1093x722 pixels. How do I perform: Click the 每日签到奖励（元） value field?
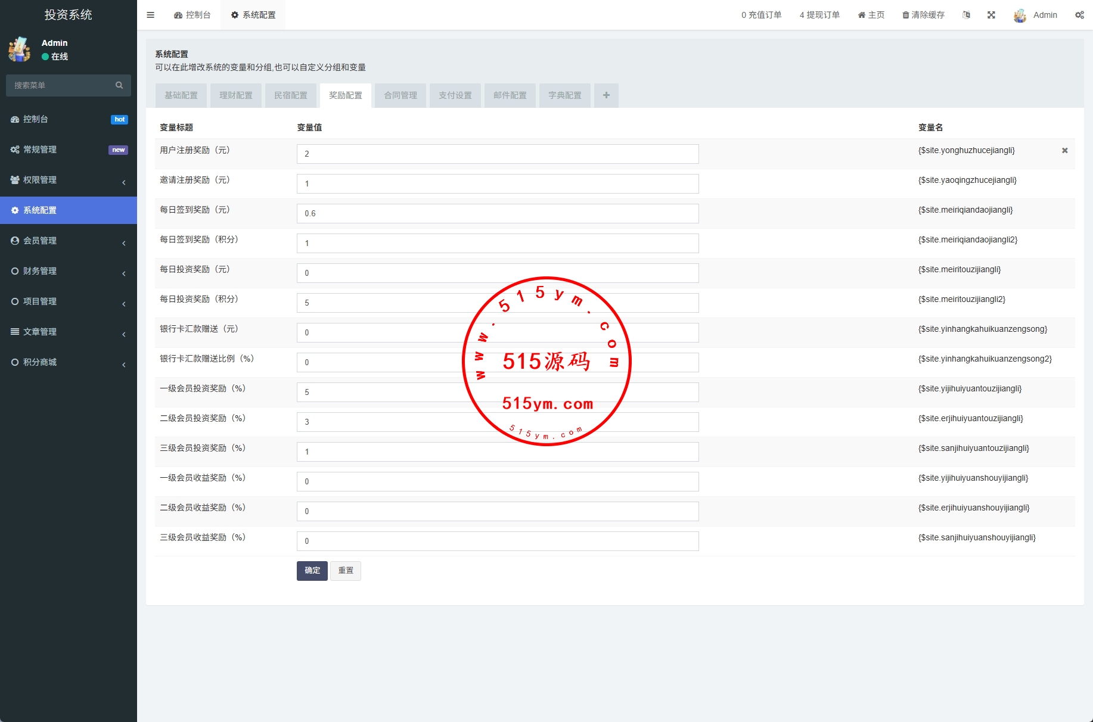498,213
